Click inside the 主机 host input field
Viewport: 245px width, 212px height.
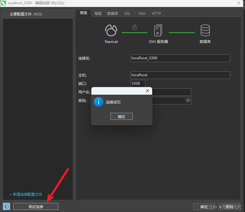180,75
